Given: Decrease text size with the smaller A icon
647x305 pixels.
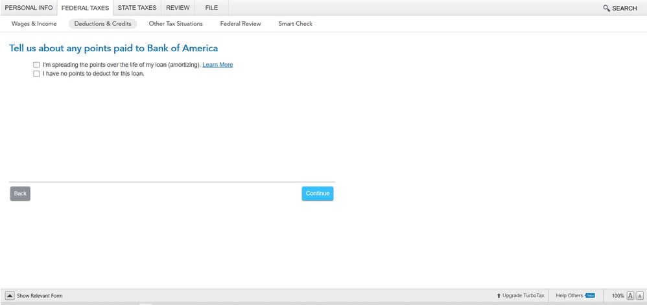Looking at the screenshot, I should (x=639, y=295).
